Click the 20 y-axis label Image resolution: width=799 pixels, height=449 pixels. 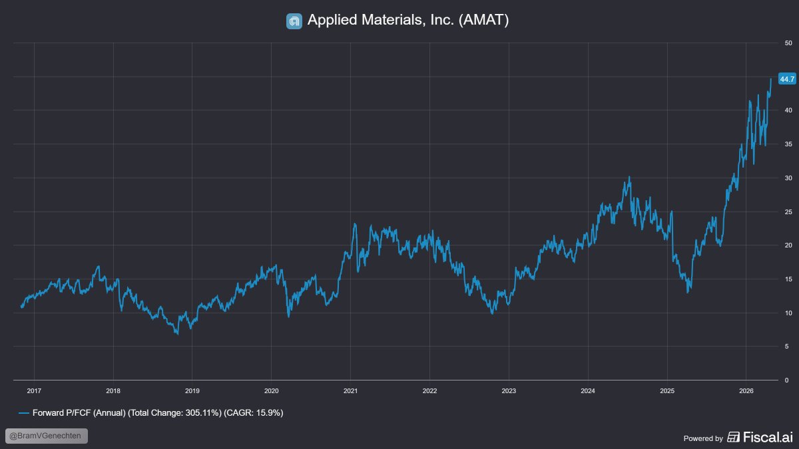pos(789,245)
